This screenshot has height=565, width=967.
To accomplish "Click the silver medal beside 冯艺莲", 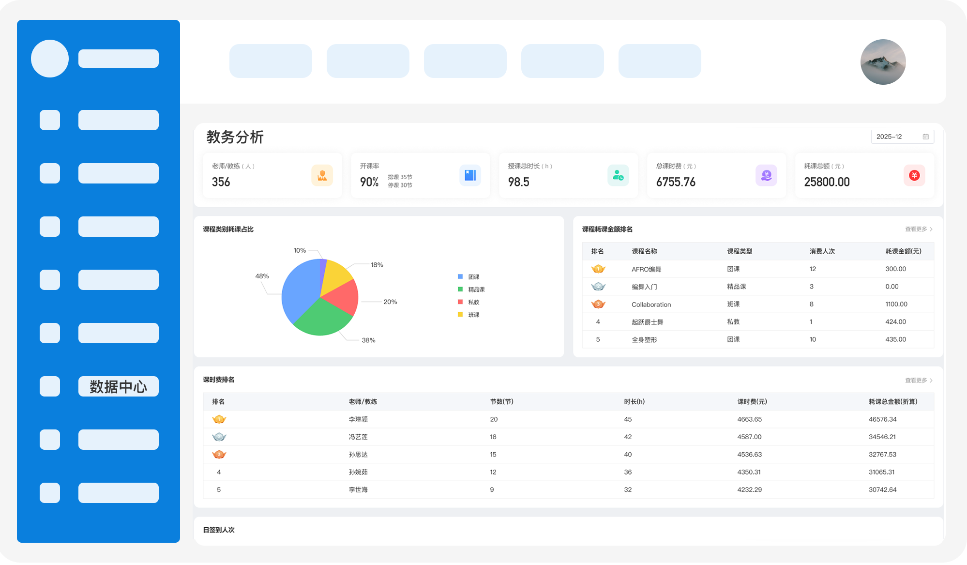I will 219,437.
